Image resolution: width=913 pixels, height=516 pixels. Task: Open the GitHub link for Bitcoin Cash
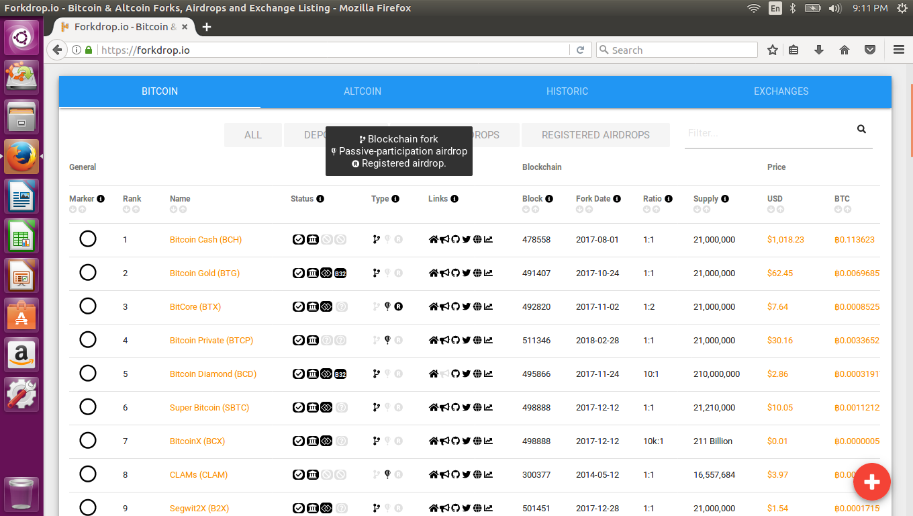454,239
